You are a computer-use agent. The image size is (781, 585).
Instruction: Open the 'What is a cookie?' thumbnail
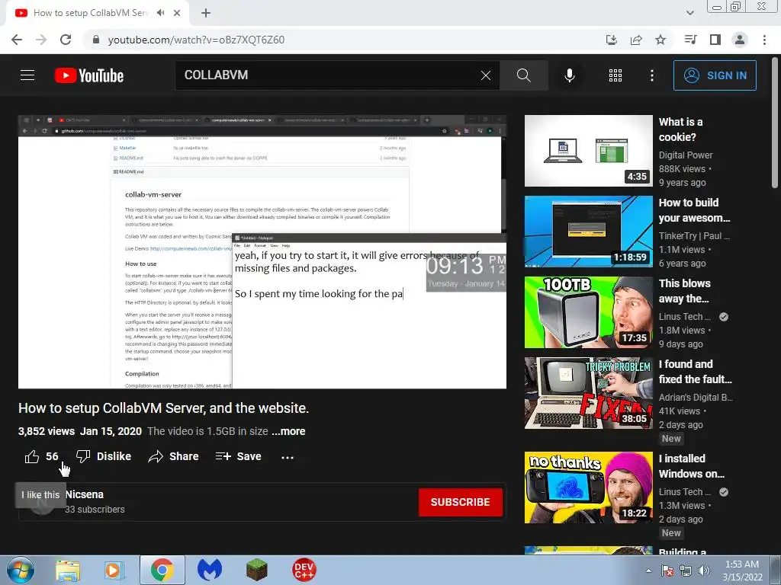[588, 151]
